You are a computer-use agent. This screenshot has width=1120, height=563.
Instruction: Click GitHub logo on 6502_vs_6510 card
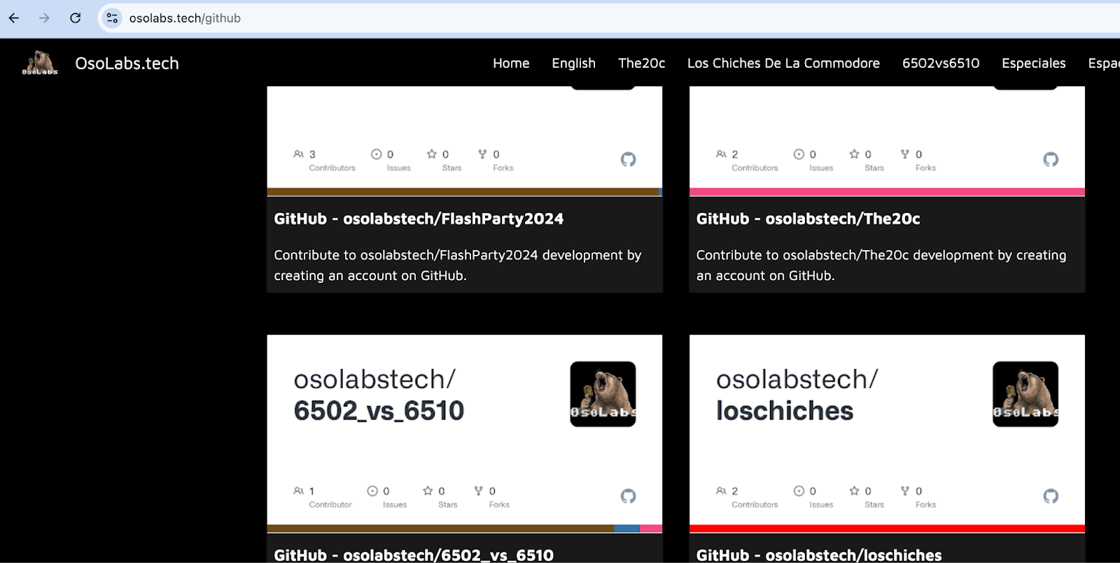(x=629, y=496)
